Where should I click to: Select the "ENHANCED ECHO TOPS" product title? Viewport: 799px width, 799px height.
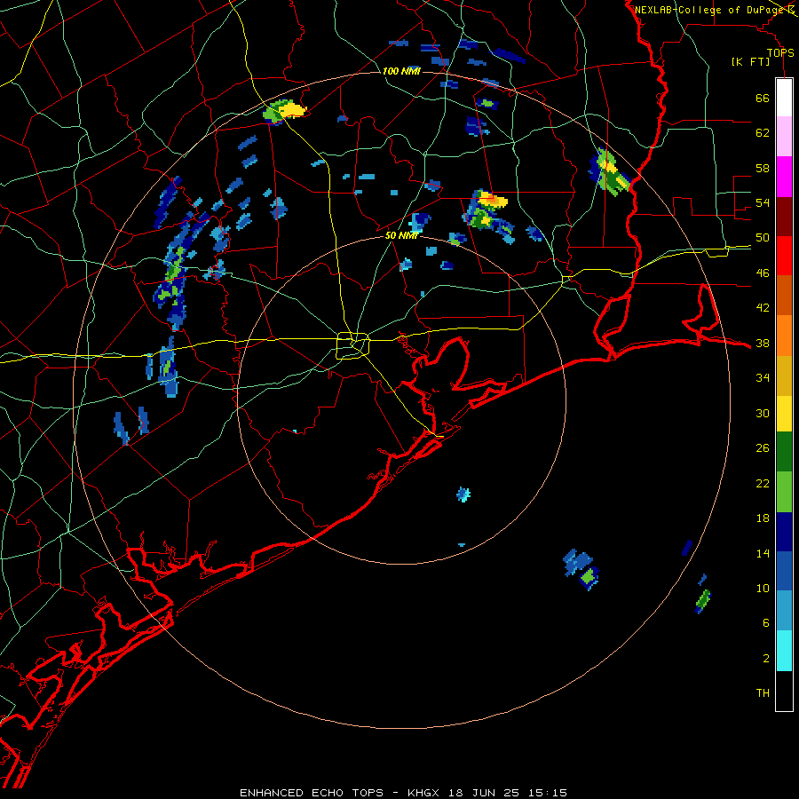point(311,793)
